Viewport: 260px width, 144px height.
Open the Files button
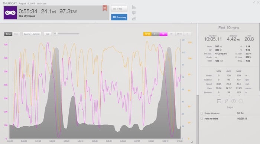point(119,9)
